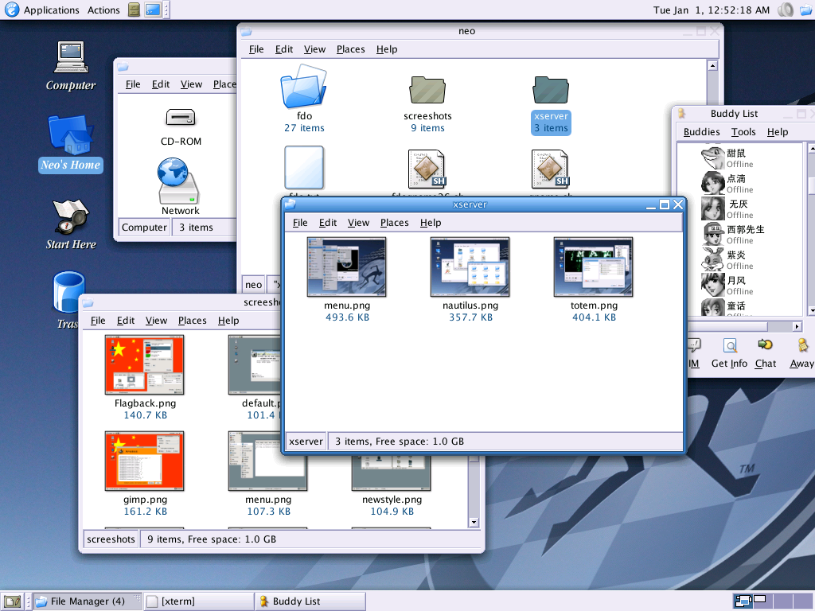Open screeshots location dropdown in status bar
Screen dimensions: 815x611
coord(111,539)
